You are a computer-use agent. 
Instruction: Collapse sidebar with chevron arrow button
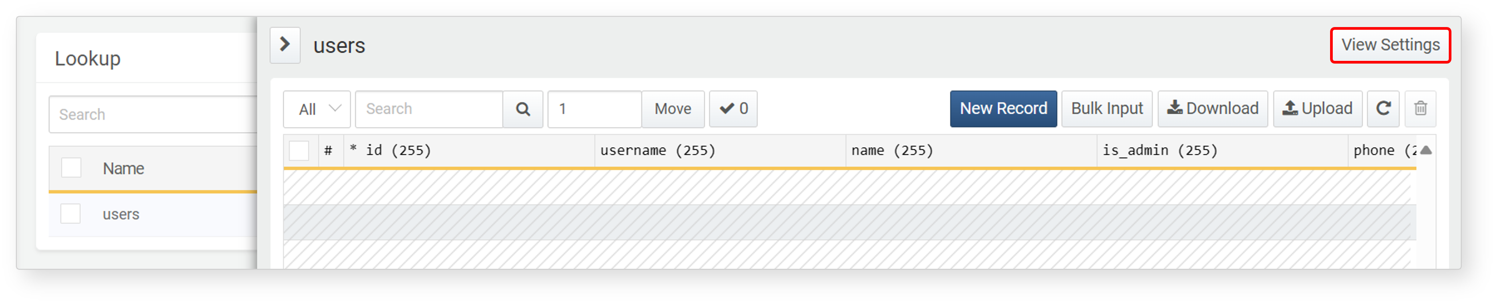point(285,45)
